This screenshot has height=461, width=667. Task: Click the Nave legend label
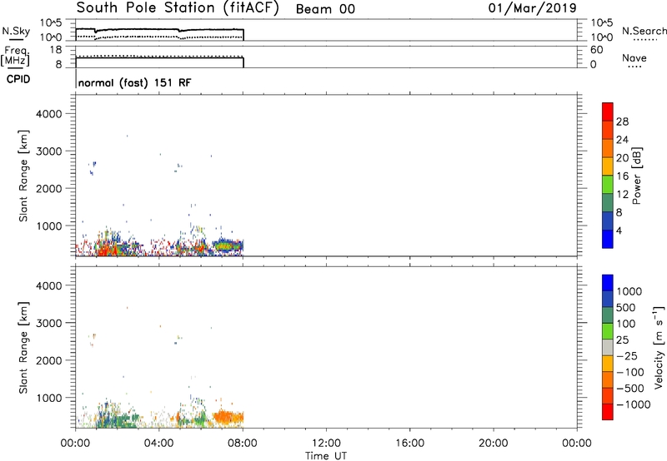point(634,58)
